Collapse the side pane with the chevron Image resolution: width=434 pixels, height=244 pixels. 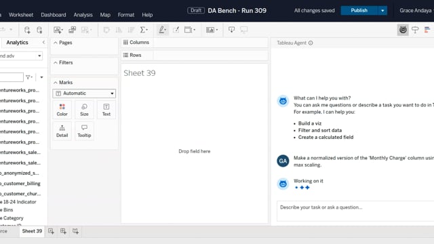[43, 42]
